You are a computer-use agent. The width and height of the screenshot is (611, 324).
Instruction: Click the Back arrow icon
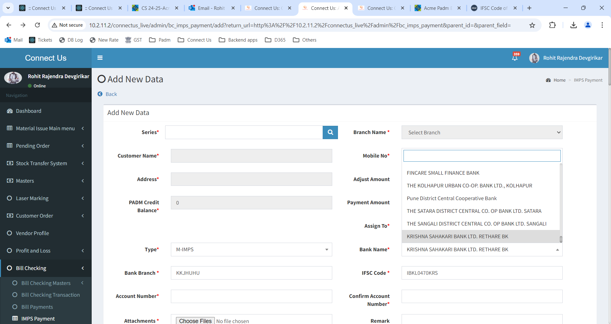tap(100, 94)
